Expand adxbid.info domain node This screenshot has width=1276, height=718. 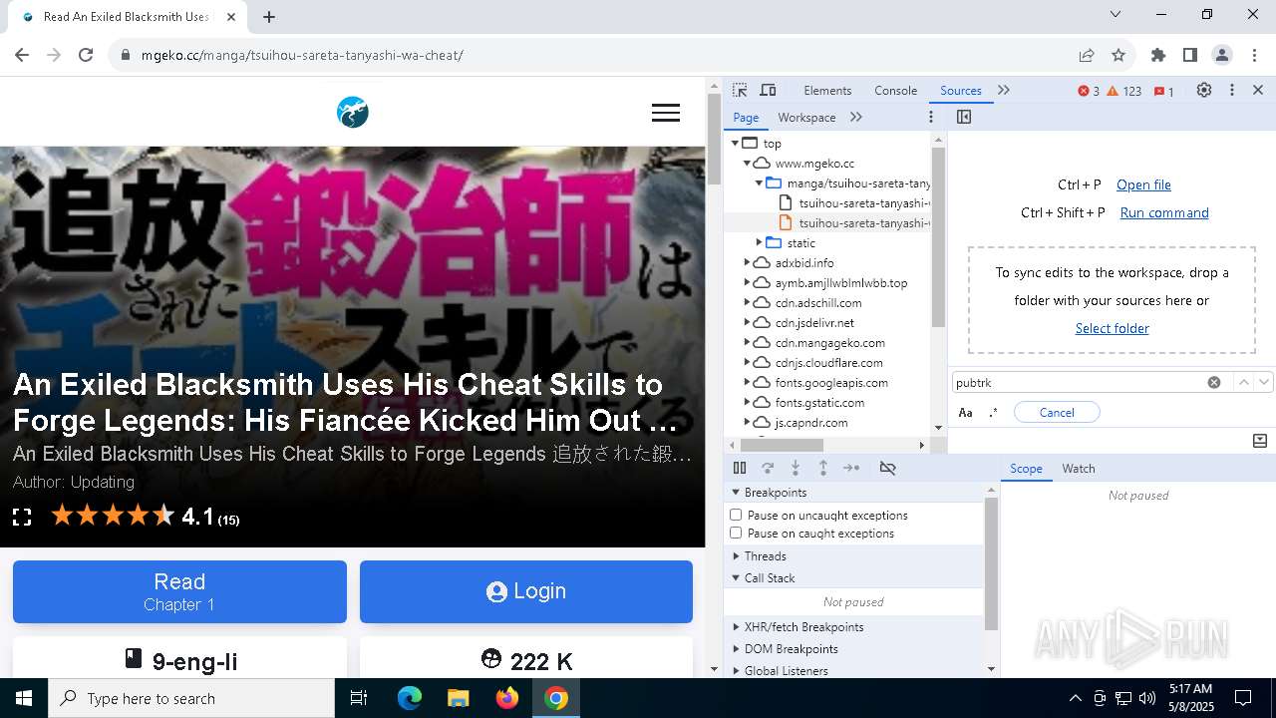tap(747, 263)
